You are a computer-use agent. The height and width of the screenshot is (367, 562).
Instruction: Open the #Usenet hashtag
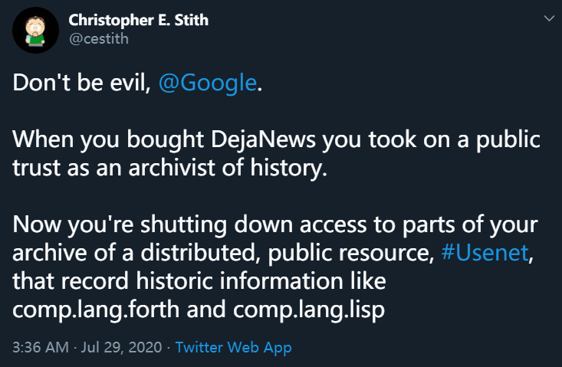(485, 254)
